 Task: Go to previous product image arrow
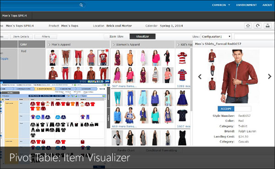200,77
